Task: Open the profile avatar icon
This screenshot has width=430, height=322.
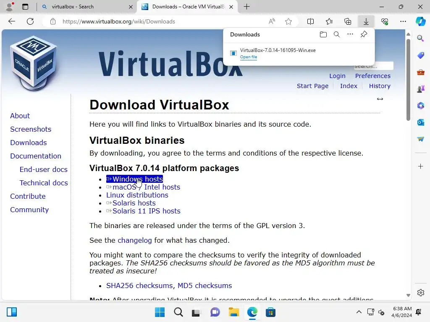Action: coord(10,7)
